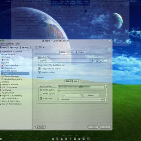Click the Reset button

105,127
